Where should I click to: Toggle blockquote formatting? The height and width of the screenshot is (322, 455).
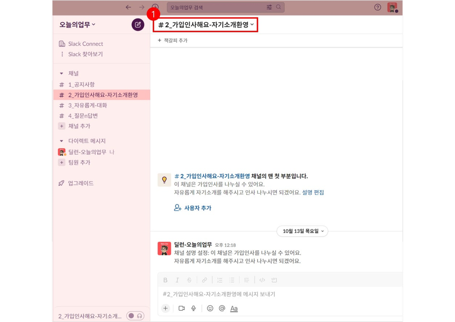(247, 280)
